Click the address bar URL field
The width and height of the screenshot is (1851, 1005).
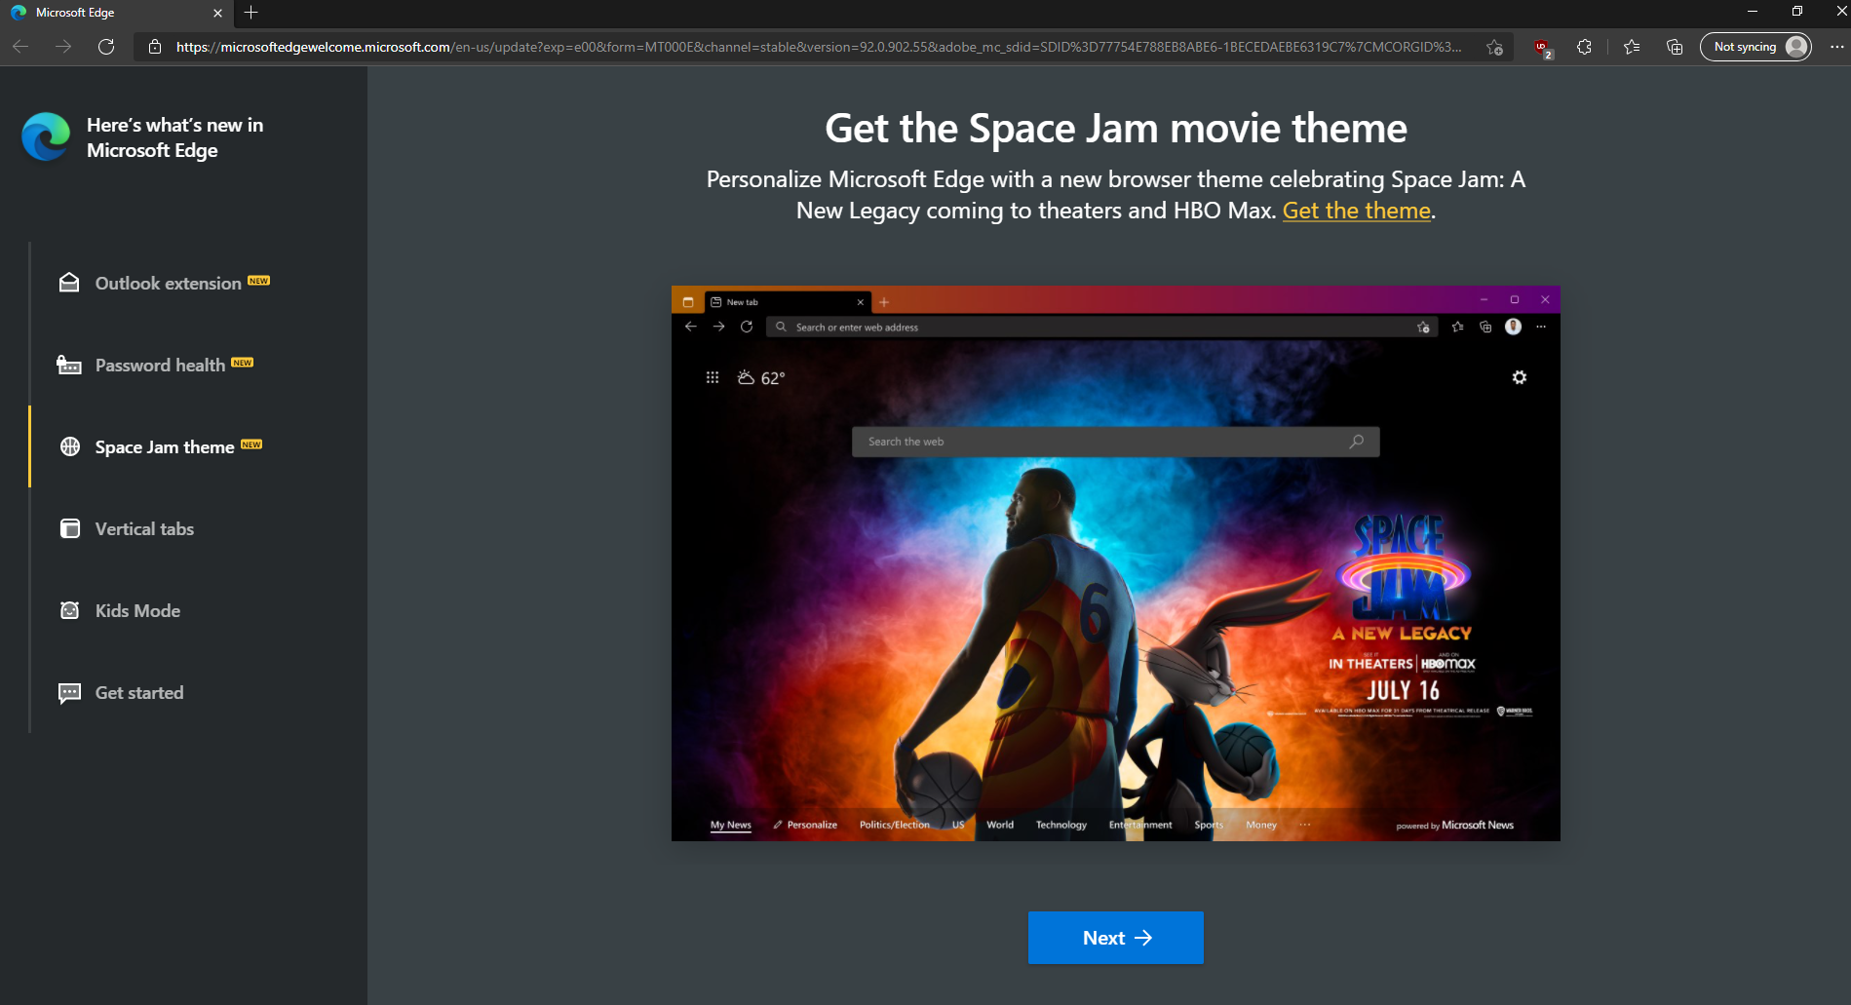(x=819, y=47)
